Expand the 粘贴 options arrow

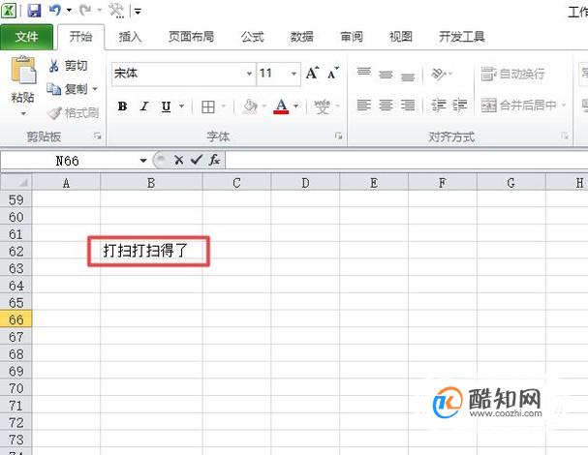tap(23, 113)
